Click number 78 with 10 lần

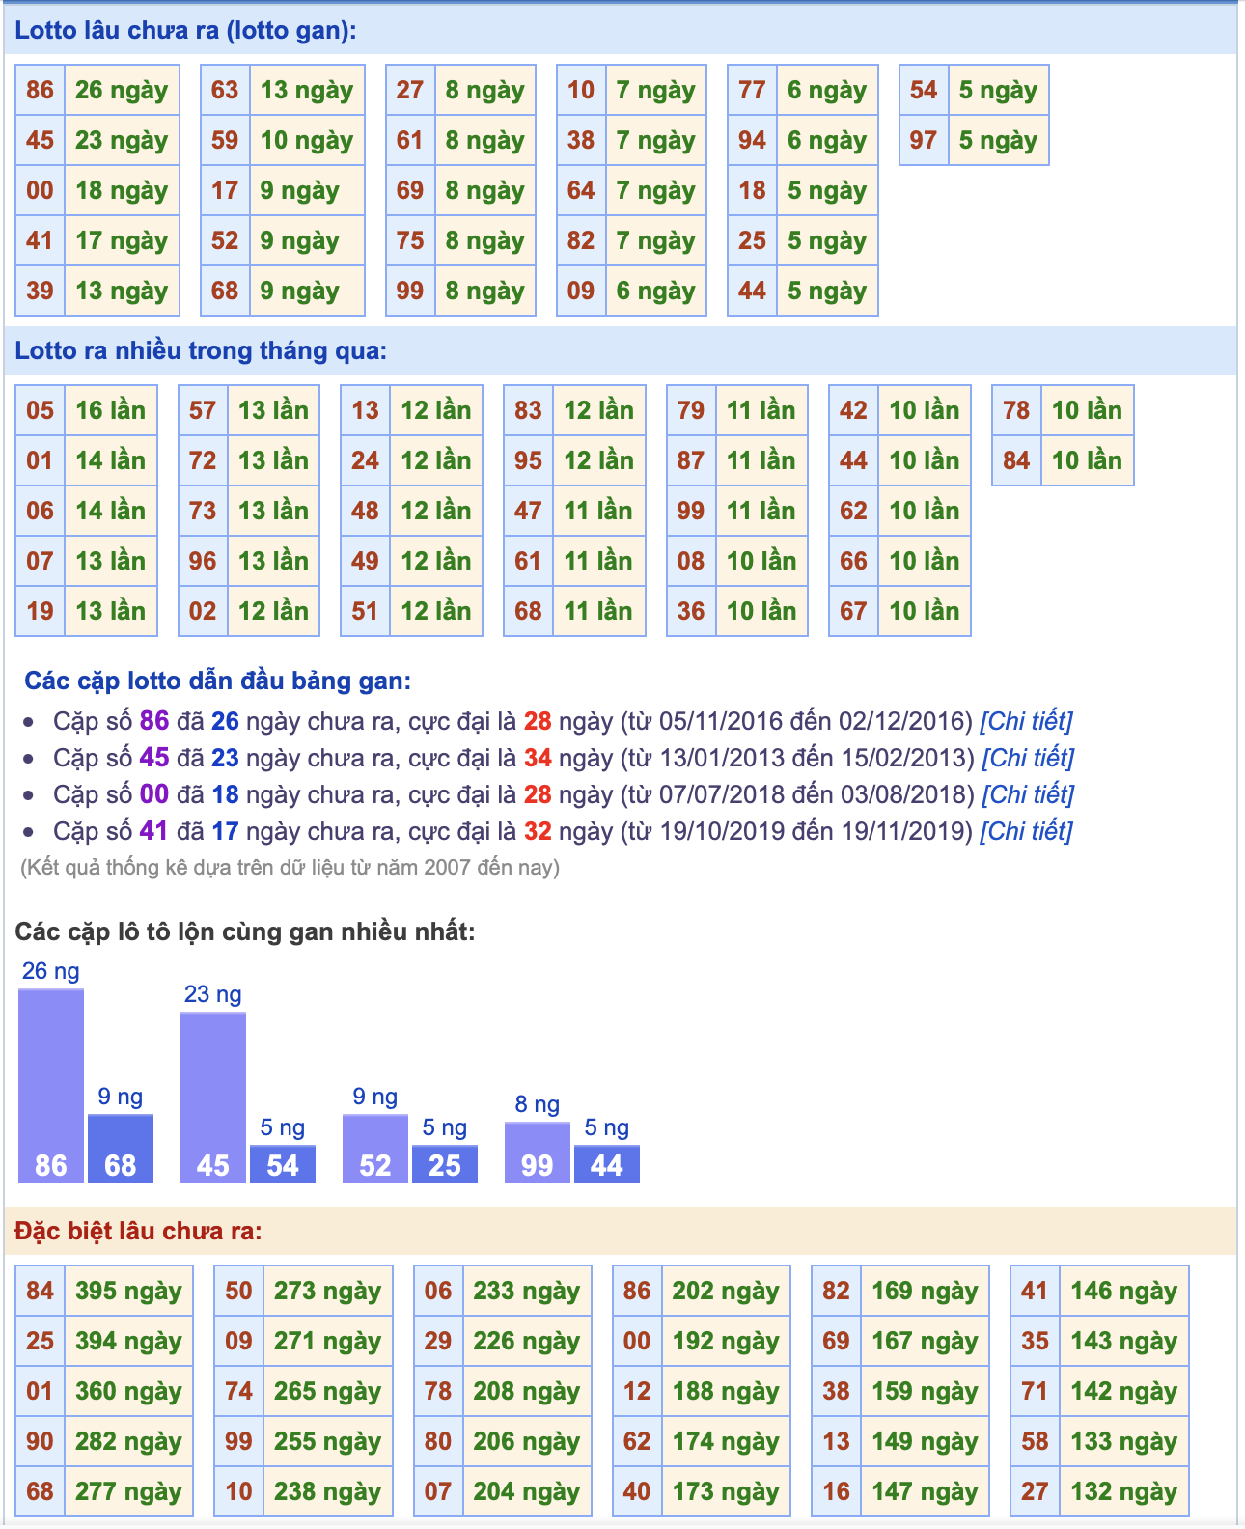pos(1016,410)
